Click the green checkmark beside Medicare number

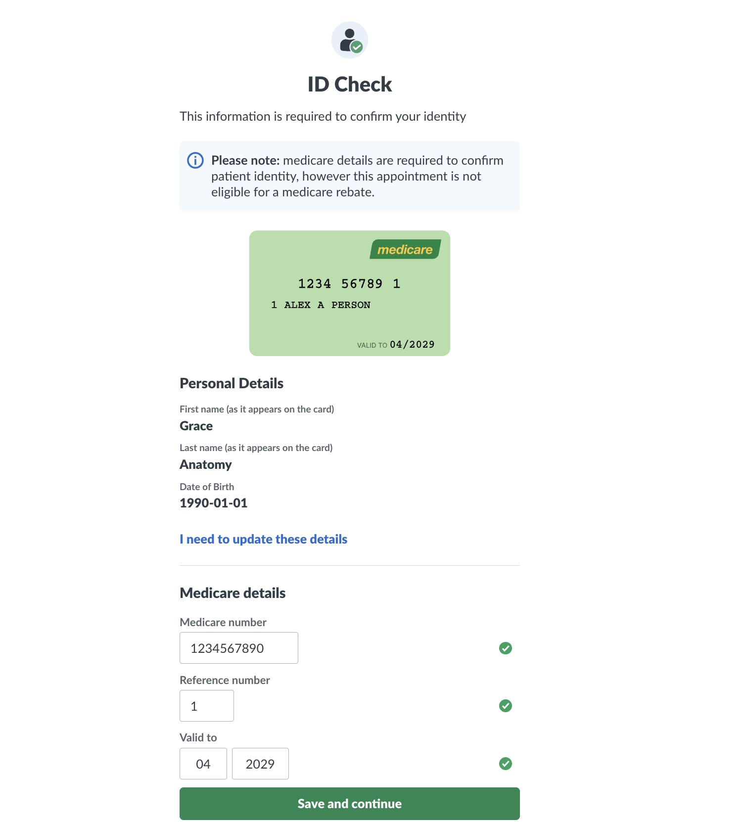[x=505, y=648]
